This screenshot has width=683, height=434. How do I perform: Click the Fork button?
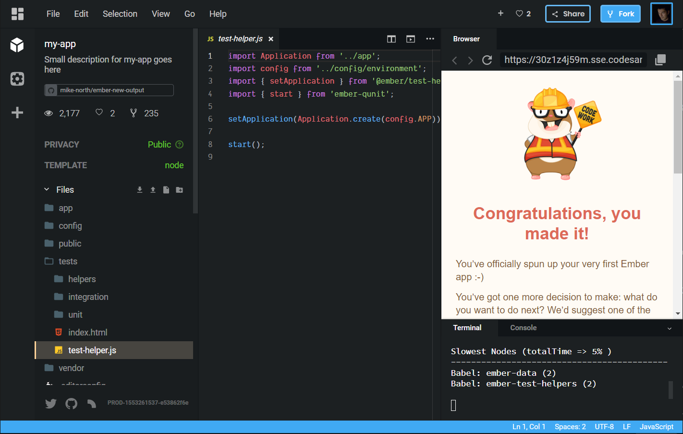tap(620, 13)
